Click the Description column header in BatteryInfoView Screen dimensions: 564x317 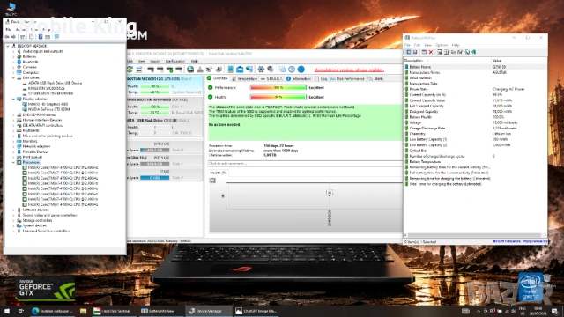click(447, 61)
